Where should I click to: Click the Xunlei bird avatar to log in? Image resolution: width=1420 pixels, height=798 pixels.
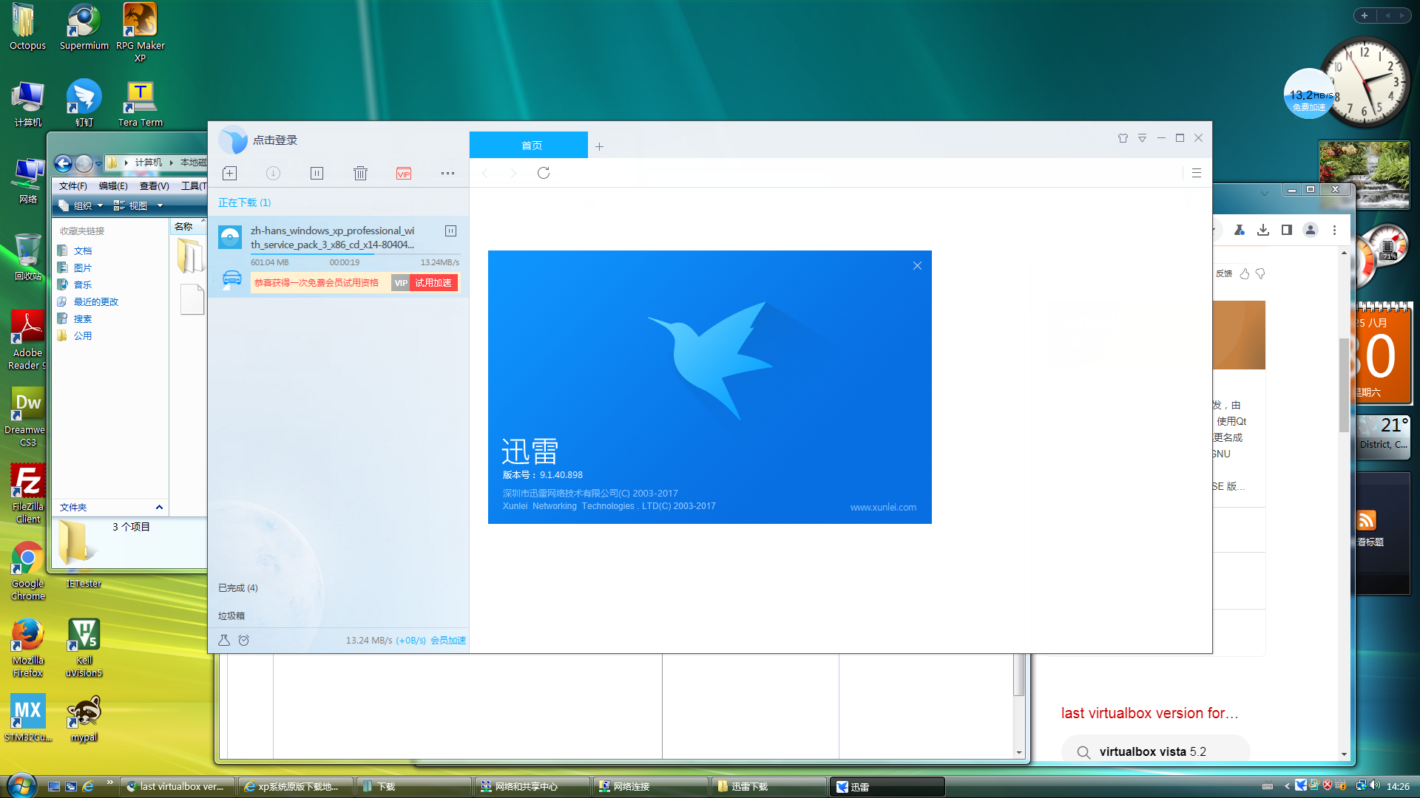click(x=233, y=140)
